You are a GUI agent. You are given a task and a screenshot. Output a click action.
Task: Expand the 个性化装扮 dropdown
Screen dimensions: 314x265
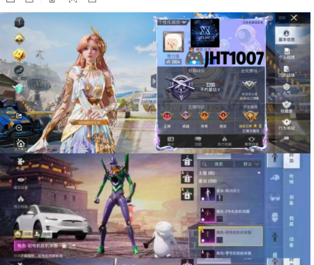[172, 22]
